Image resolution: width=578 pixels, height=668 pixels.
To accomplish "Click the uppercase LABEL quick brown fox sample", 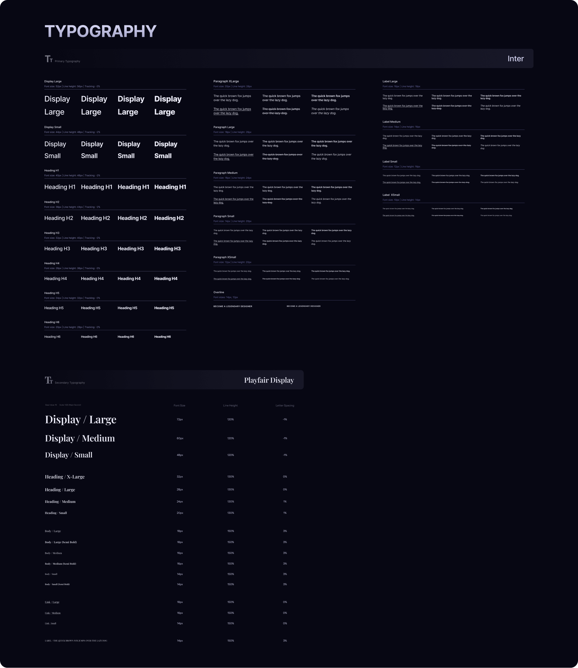I will click(x=76, y=641).
